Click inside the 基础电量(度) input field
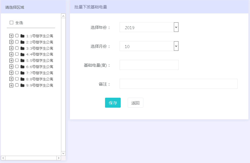 tap(149, 65)
